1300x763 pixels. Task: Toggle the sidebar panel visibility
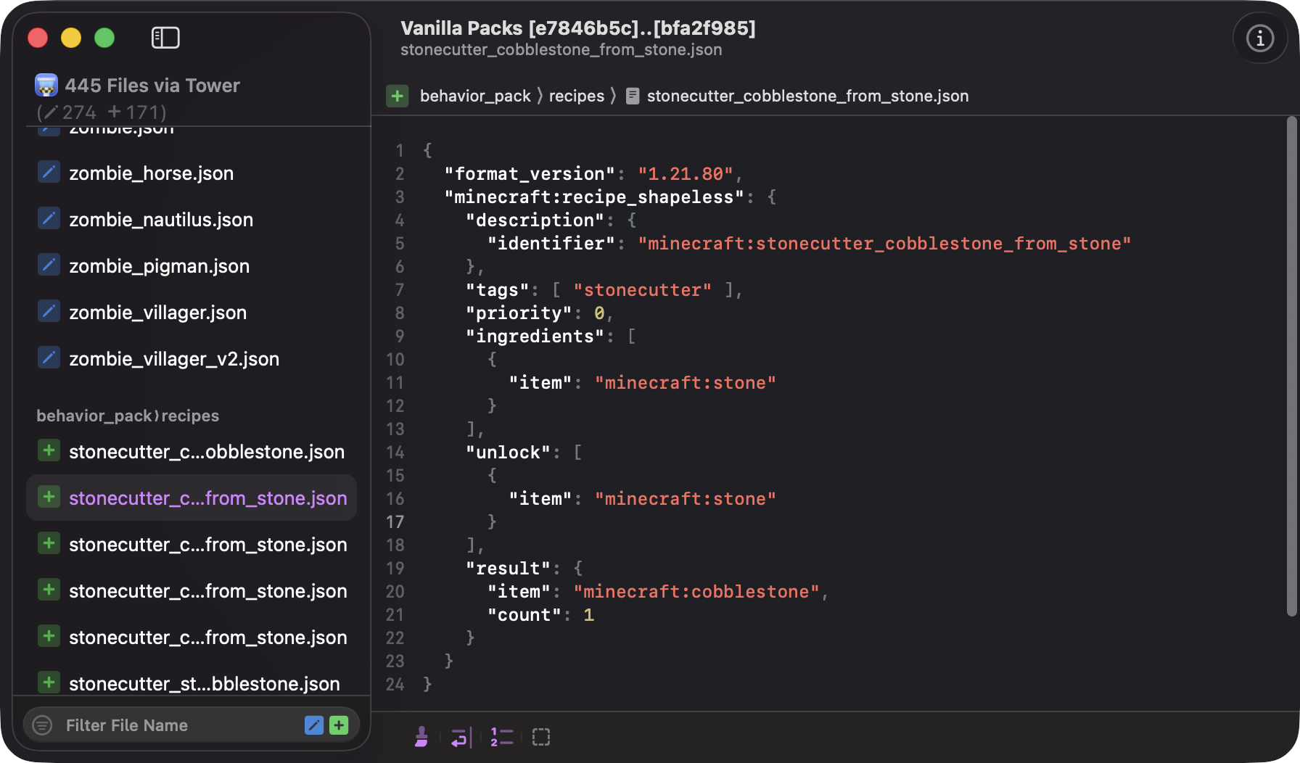click(x=165, y=38)
